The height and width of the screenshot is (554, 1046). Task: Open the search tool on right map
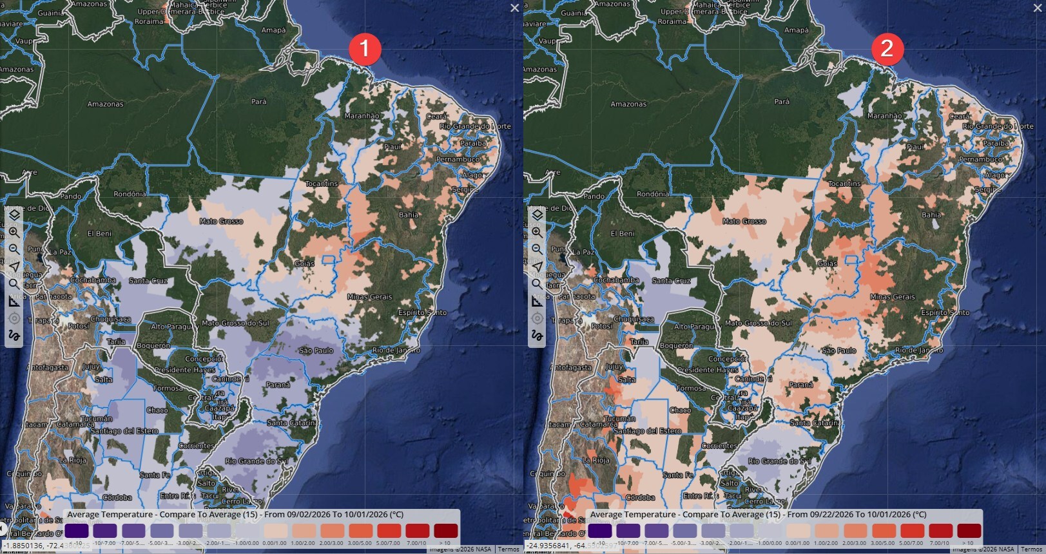pos(537,283)
